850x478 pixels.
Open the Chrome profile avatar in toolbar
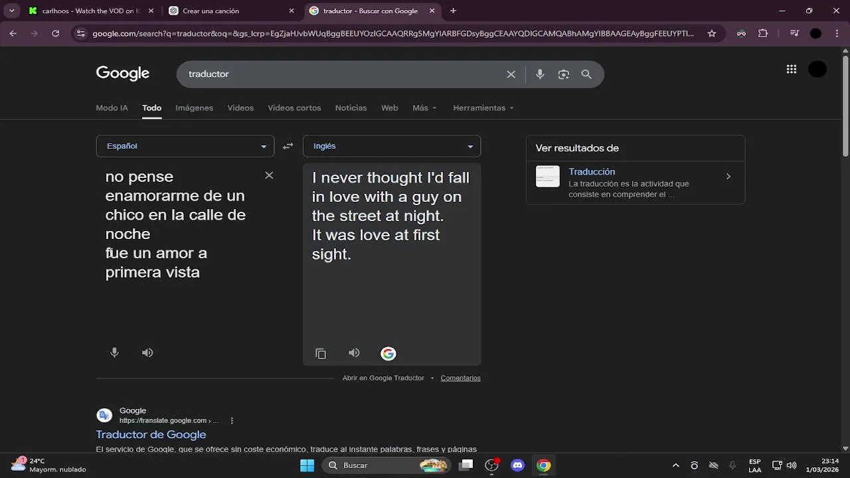tap(816, 33)
